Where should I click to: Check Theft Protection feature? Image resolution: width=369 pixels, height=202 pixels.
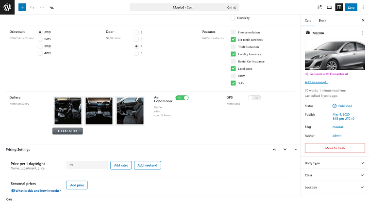[x=233, y=47]
